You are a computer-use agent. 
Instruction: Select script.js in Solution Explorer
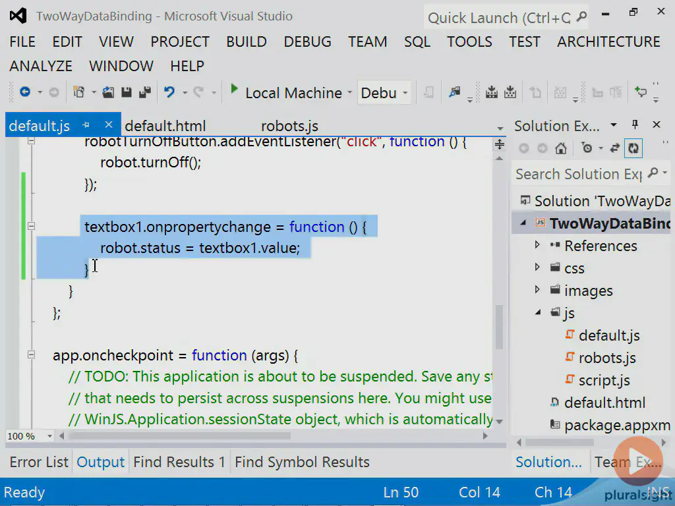click(604, 380)
